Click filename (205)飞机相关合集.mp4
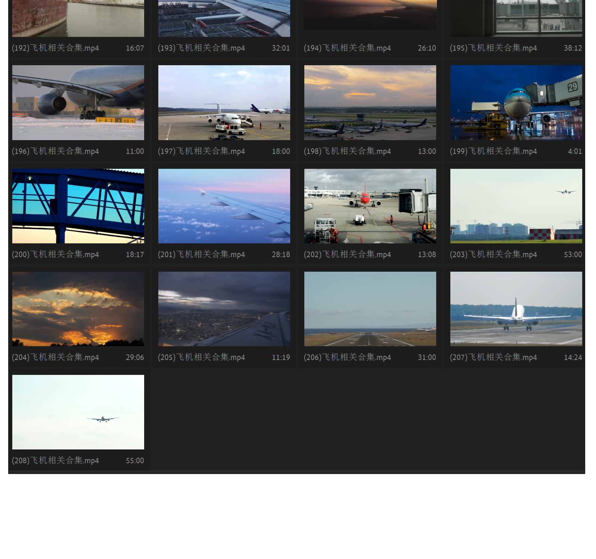The image size is (596, 559). [x=202, y=357]
